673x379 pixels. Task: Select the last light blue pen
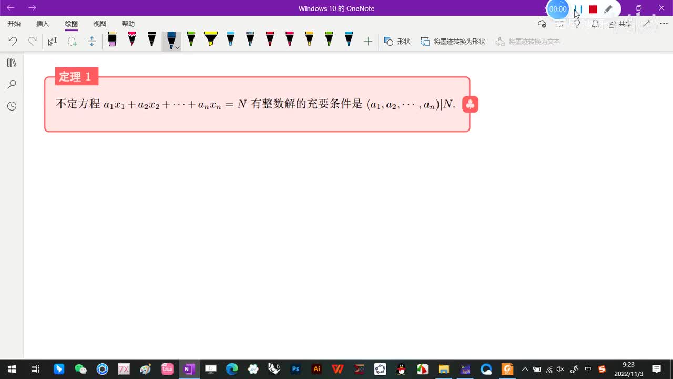(349, 39)
